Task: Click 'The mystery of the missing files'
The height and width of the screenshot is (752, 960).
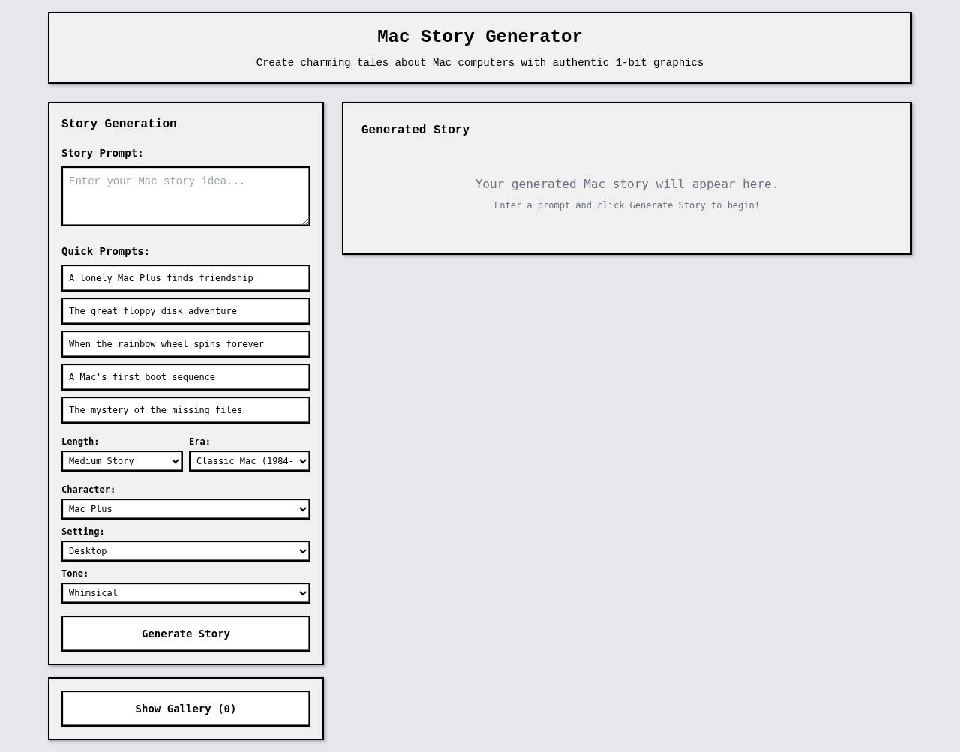Action: tap(185, 409)
